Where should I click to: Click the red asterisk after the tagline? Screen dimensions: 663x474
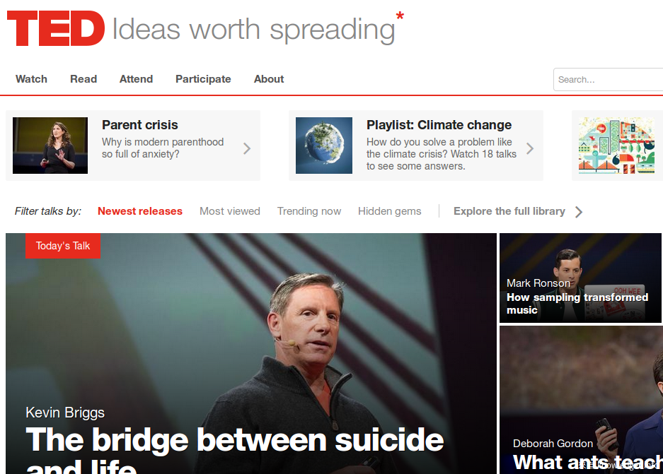(x=400, y=17)
